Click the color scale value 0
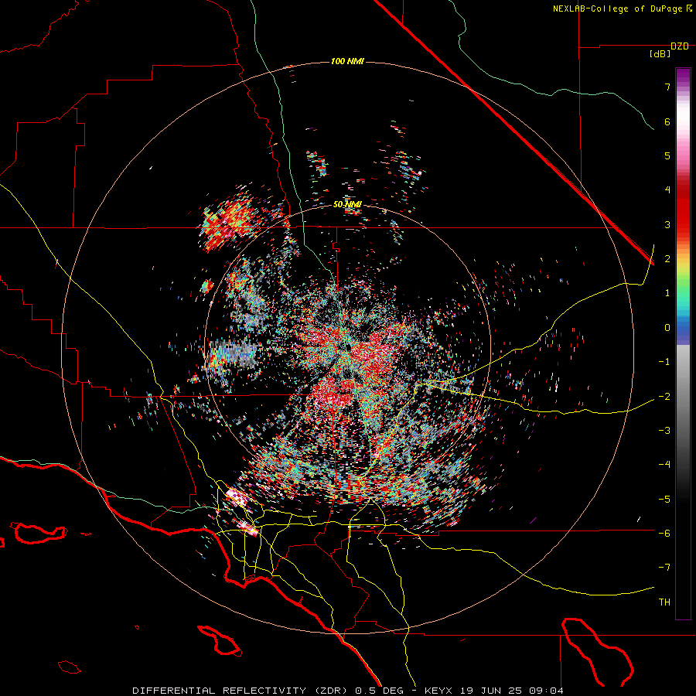Image resolution: width=696 pixels, height=696 pixels. (x=667, y=328)
